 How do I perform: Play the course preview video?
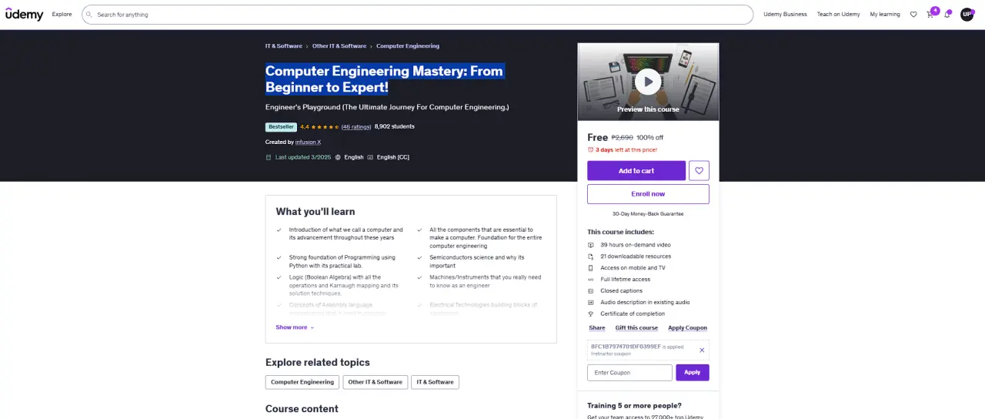pyautogui.click(x=648, y=81)
